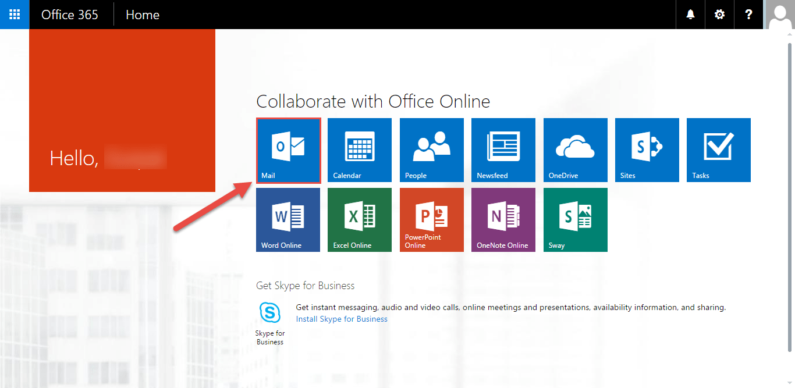Open the app launcher waffle menu
The image size is (795, 388).
(x=15, y=15)
